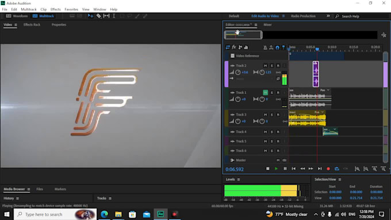Click the marker pin icon above tracks
The image size is (391, 220).
(x=283, y=47)
